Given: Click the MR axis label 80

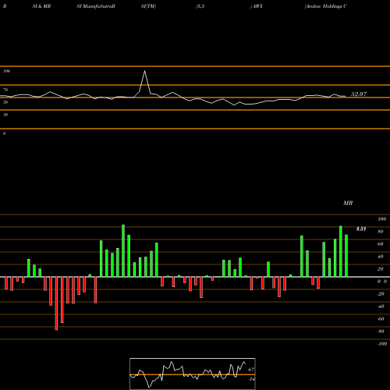Looking at the screenshot, I should pos(381,232).
